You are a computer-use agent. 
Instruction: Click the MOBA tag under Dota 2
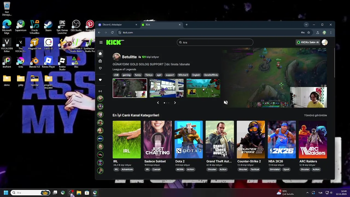[x=180, y=169]
